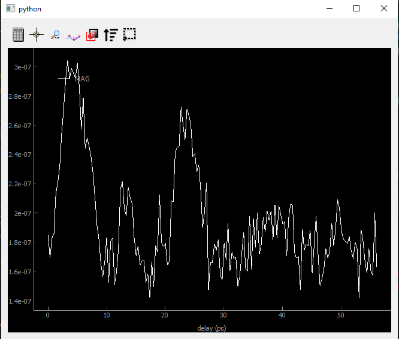
Task: Click the x-axis tick labeled 20
Action: pyautogui.click(x=165, y=316)
